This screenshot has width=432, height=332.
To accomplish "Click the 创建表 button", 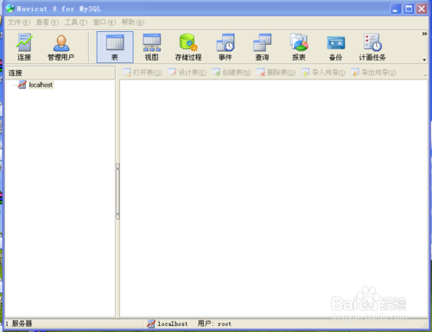I will pos(232,73).
